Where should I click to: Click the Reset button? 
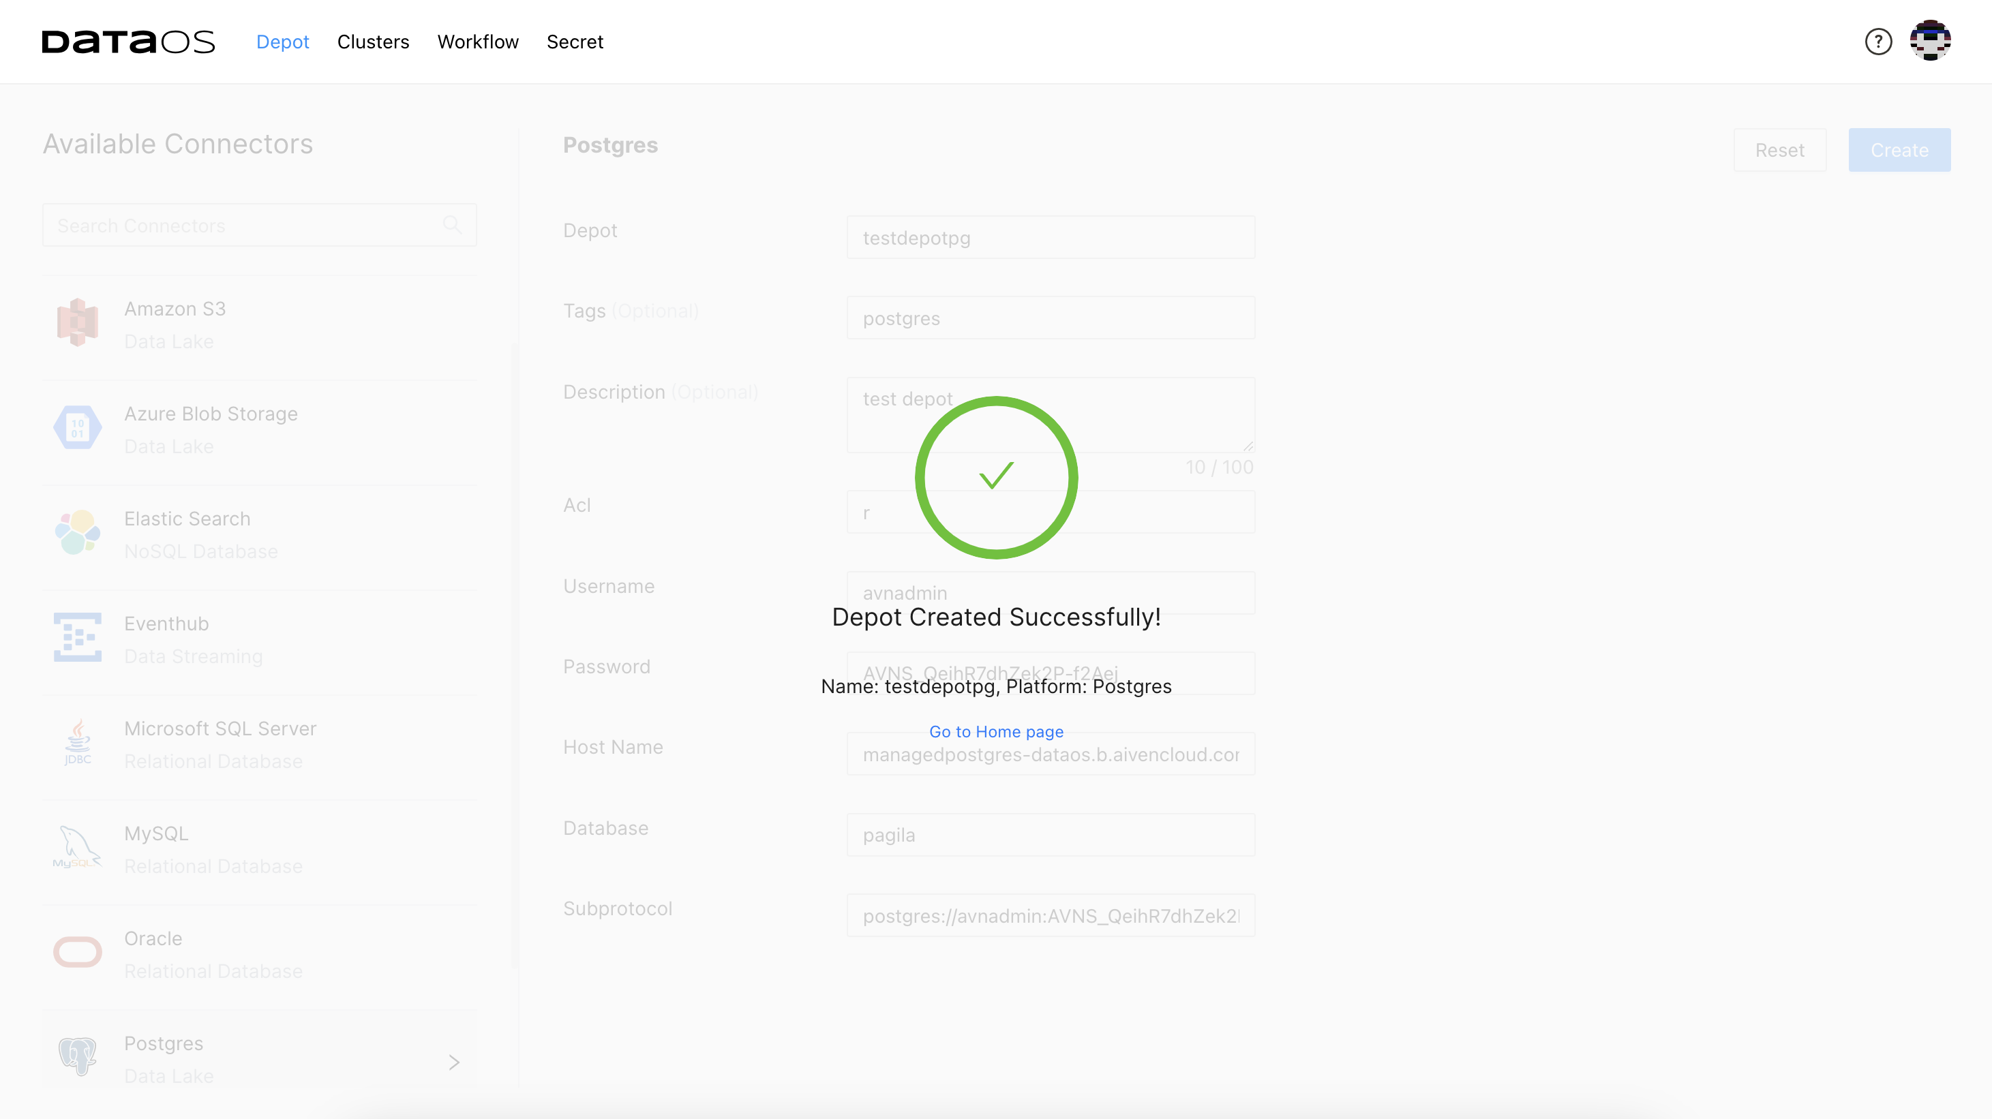pyautogui.click(x=1779, y=150)
